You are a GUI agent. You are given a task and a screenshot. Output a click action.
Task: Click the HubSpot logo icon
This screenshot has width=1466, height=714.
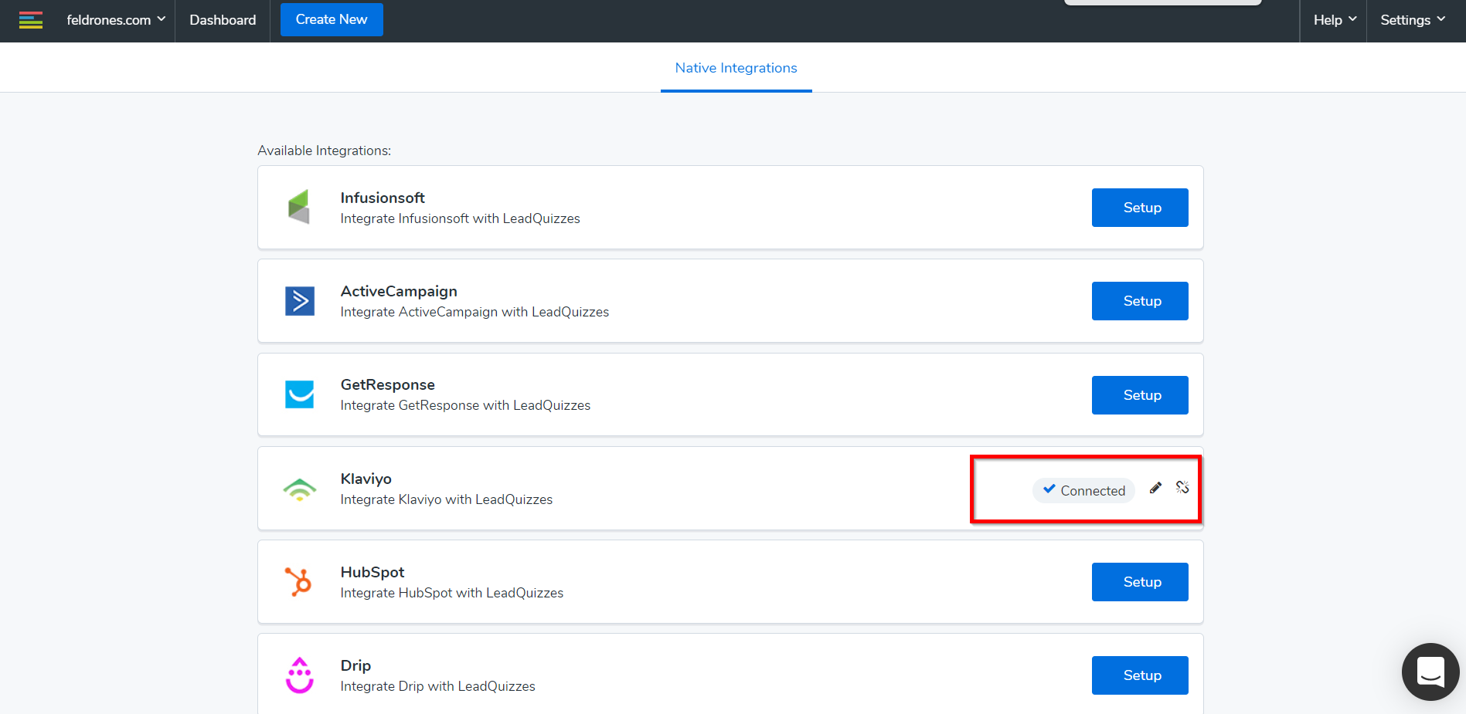298,581
